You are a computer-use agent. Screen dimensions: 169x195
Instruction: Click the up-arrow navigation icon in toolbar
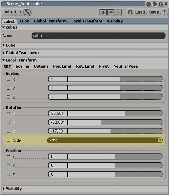tap(103, 12)
